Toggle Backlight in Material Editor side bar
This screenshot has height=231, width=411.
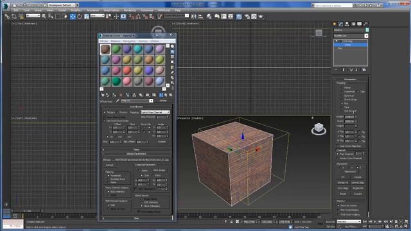coord(172,51)
